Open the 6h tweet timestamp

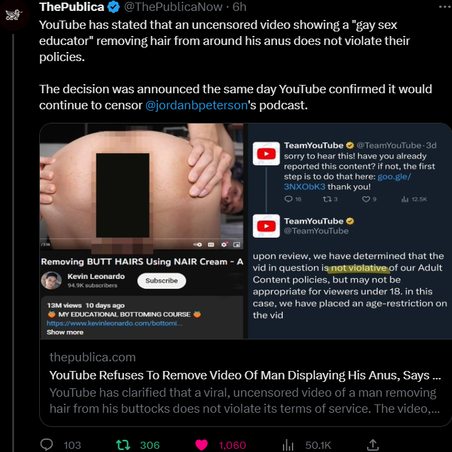pyautogui.click(x=239, y=7)
